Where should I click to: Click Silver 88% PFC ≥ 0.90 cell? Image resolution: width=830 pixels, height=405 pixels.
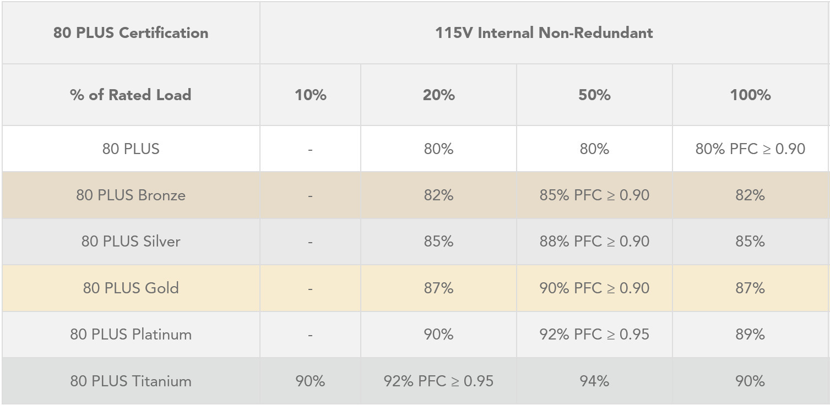pyautogui.click(x=594, y=242)
